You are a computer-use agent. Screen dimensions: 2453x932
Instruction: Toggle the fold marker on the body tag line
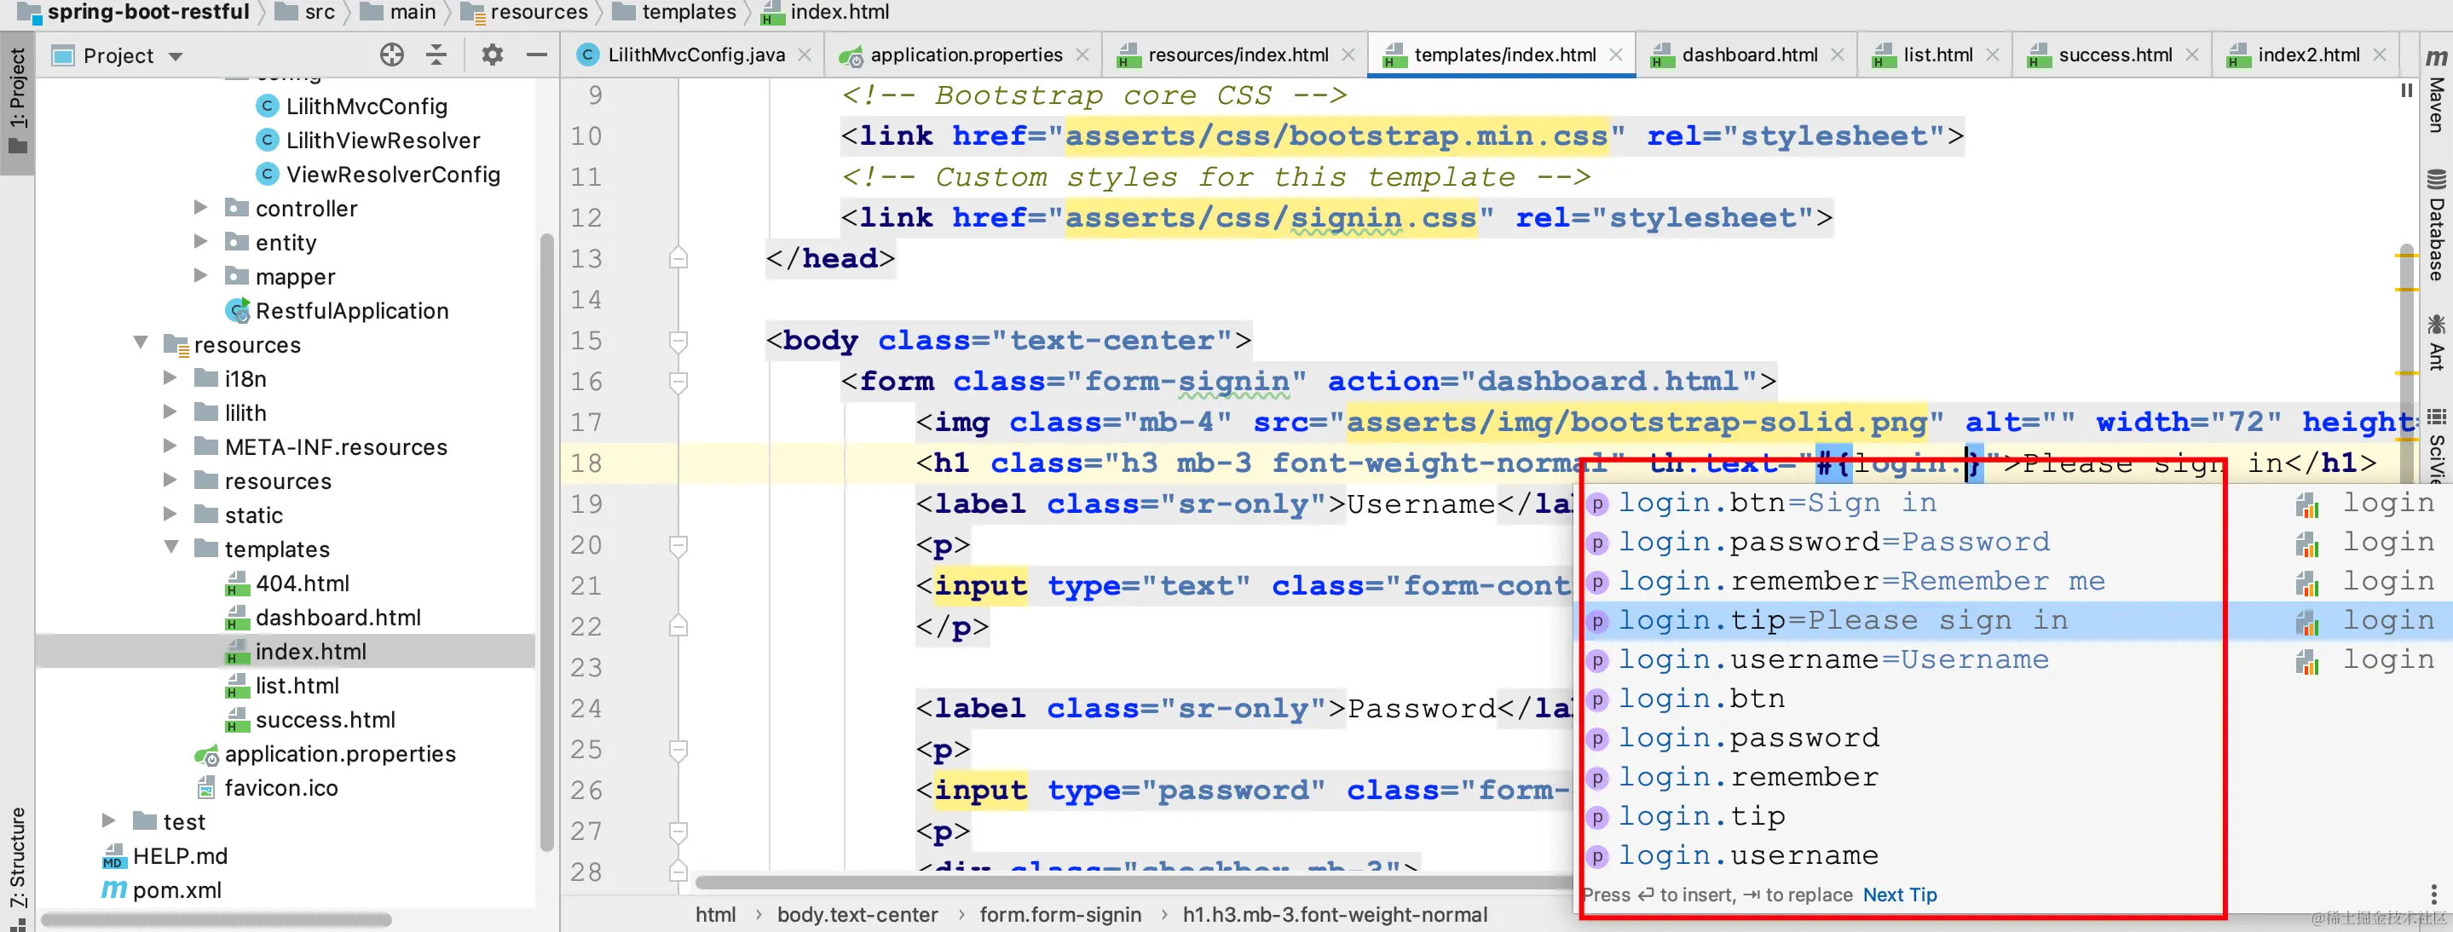tap(678, 341)
